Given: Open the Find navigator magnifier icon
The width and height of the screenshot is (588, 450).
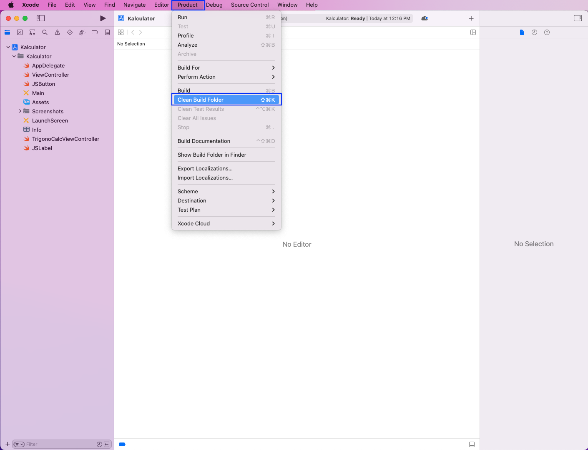Looking at the screenshot, I should (45, 32).
